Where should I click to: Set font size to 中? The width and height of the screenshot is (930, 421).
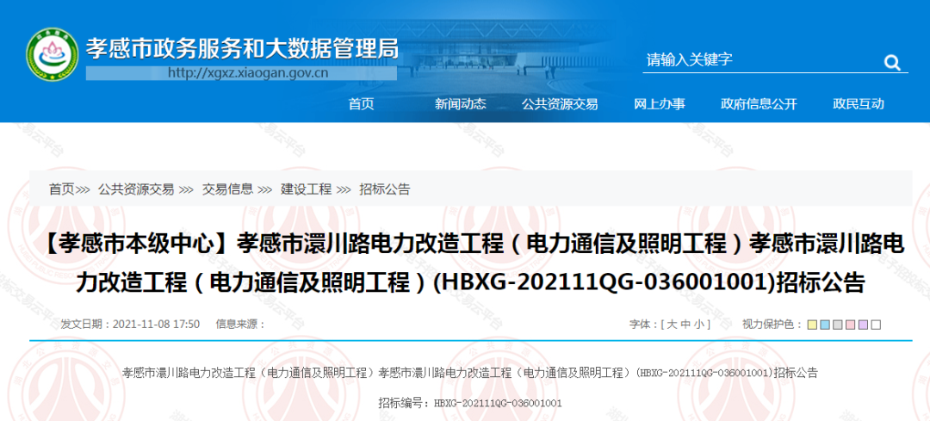pos(685,325)
